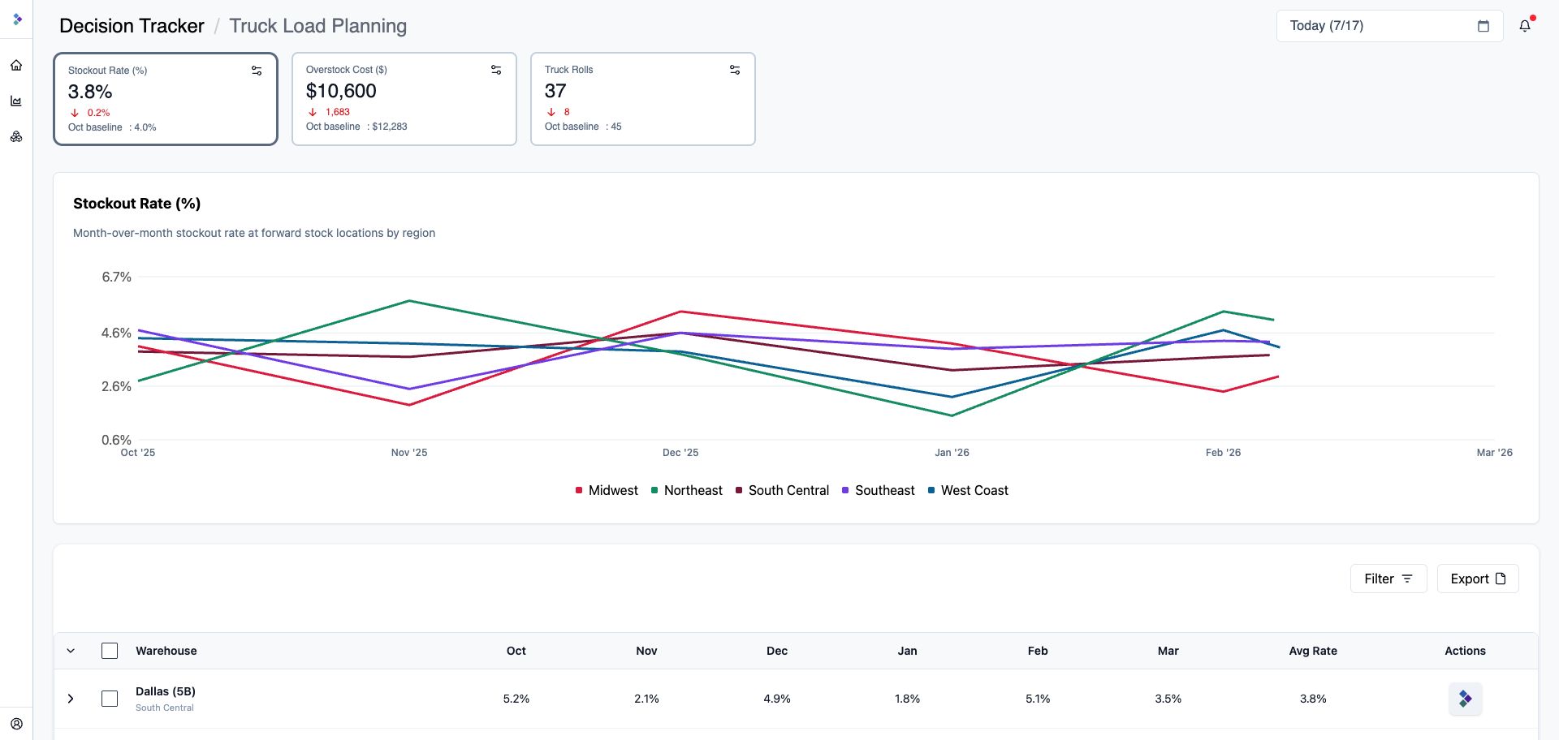Viewport: 1559px width, 740px height.
Task: Click the Mar column header
Action: pos(1168,651)
